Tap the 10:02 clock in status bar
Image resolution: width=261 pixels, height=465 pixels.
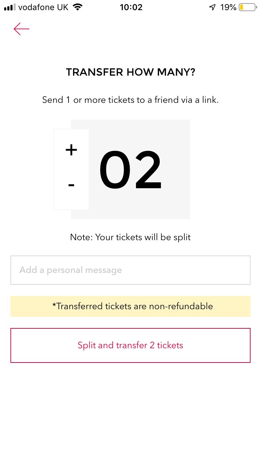tap(131, 7)
